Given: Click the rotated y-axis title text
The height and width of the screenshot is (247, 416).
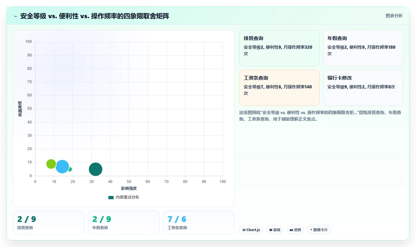Looking at the screenshot, I should point(20,109).
